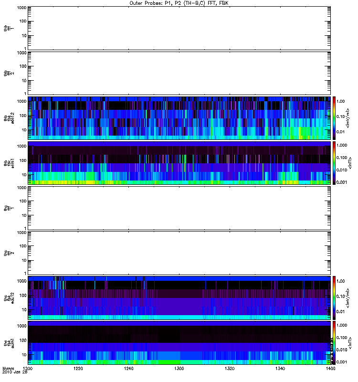
Task: Click the '2010 Jan 26' date label
Action: pyautogui.click(x=15, y=372)
